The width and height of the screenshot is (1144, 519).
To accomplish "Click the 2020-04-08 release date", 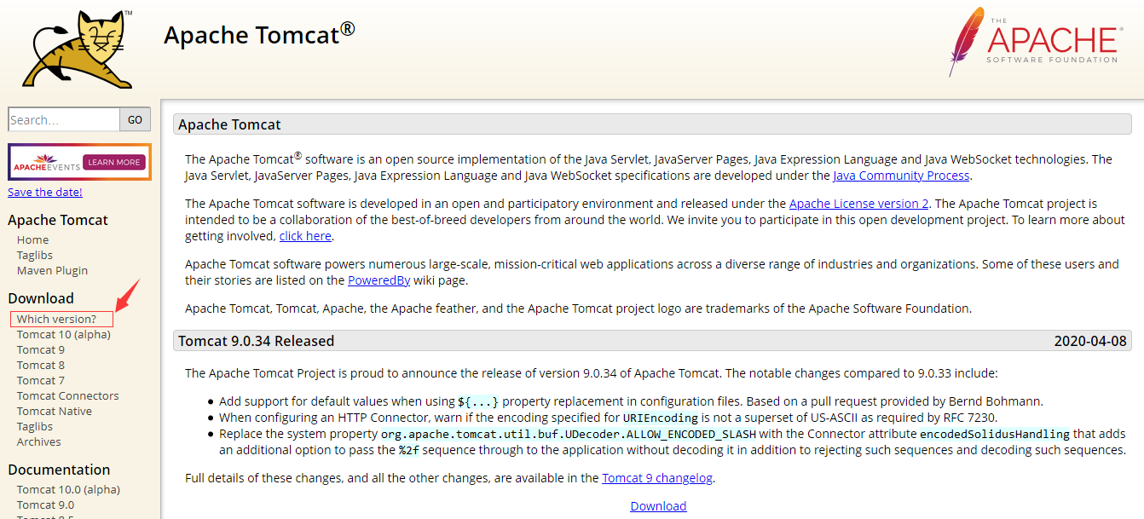I will coord(1090,341).
